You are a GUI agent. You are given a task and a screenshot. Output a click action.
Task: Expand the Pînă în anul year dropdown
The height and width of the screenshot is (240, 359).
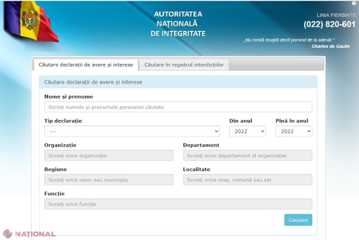click(x=294, y=131)
